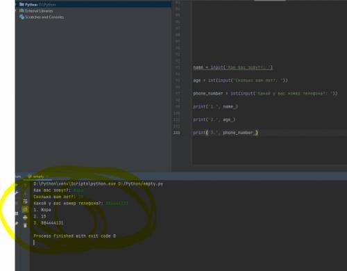Select Scratches and Consoles in project tree
The height and width of the screenshot is (271, 347).
coord(42,17)
